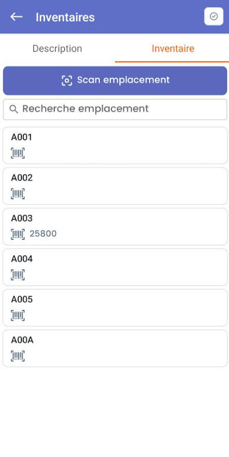Image resolution: width=229 pixels, height=457 pixels.
Task: Click the magnifier search icon
Action: click(13, 109)
